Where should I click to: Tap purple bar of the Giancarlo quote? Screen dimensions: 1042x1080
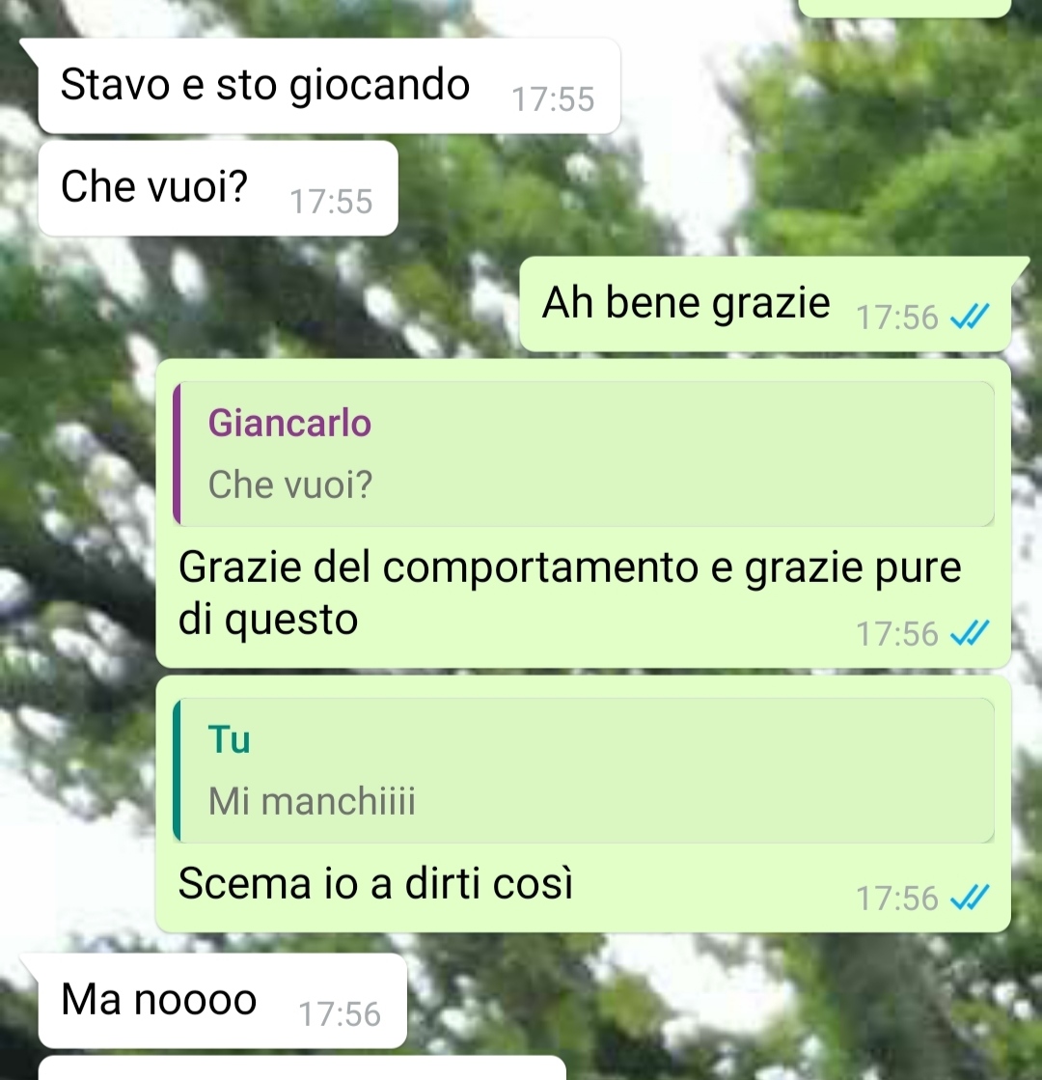pyautogui.click(x=177, y=454)
